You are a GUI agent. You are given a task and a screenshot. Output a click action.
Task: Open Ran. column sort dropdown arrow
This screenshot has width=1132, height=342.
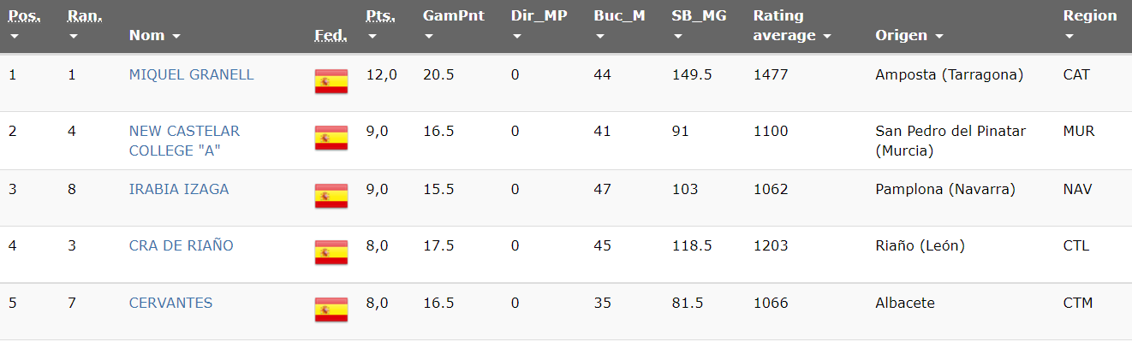(74, 37)
